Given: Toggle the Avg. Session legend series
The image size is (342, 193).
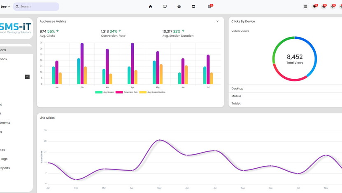Looking at the screenshot, I should [x=105, y=92].
